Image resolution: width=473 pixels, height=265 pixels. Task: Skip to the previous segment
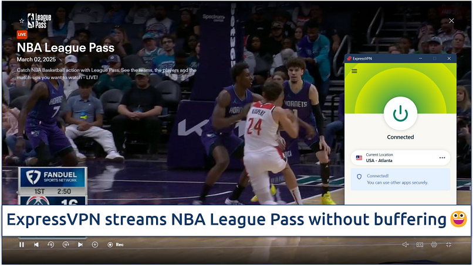tap(36, 245)
